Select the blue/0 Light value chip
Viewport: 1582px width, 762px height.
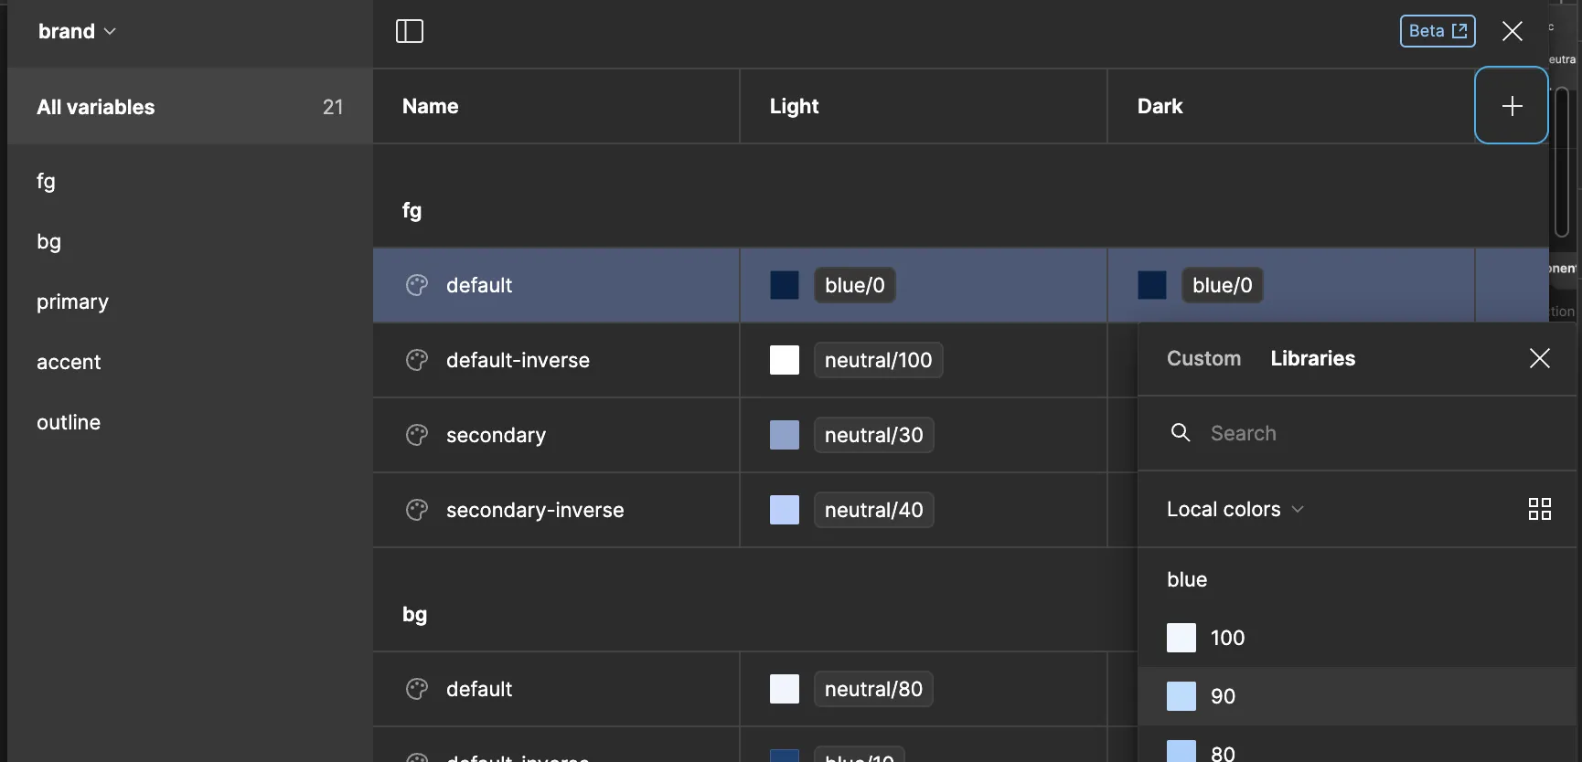coord(854,285)
